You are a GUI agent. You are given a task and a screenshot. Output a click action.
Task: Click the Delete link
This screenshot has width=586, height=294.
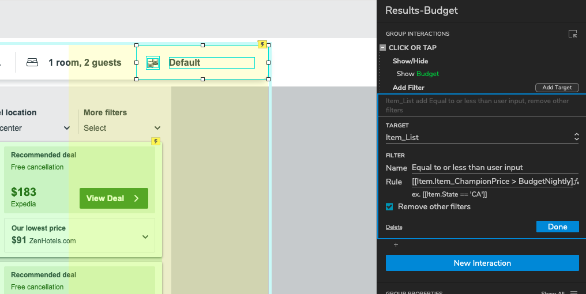coord(394,227)
